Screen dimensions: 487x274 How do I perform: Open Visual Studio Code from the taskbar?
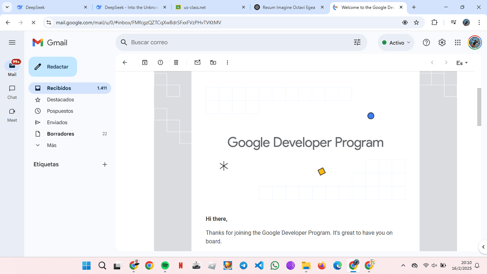tap(259, 265)
